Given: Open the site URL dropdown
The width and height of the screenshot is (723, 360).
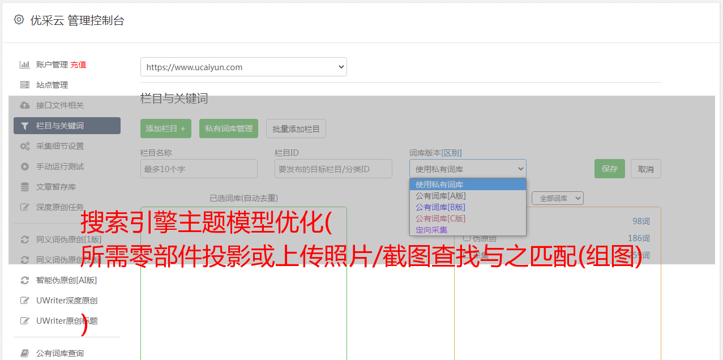Looking at the screenshot, I should coord(243,67).
